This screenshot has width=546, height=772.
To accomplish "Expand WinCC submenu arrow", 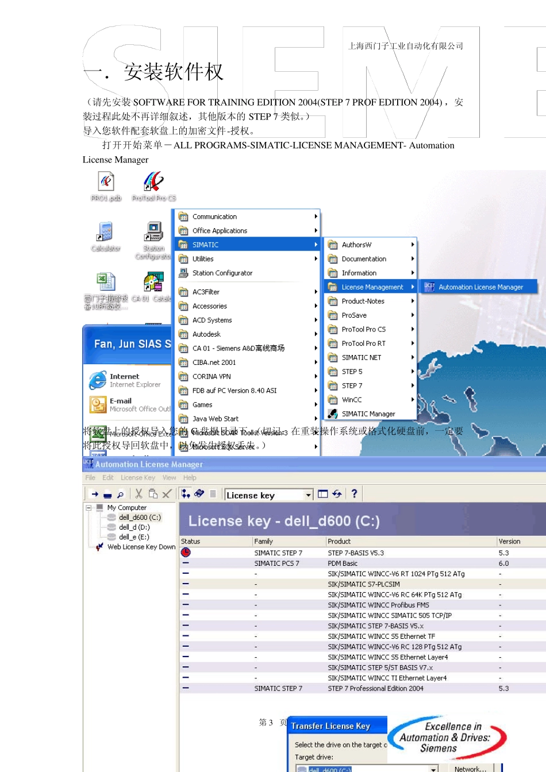I will (x=413, y=399).
